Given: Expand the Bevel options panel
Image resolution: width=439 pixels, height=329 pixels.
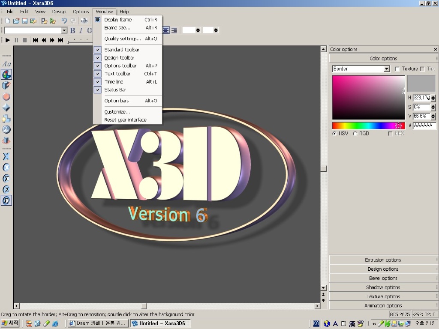Looking at the screenshot, I should 383,278.
